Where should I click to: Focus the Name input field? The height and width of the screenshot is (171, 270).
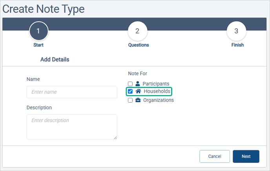point(72,92)
